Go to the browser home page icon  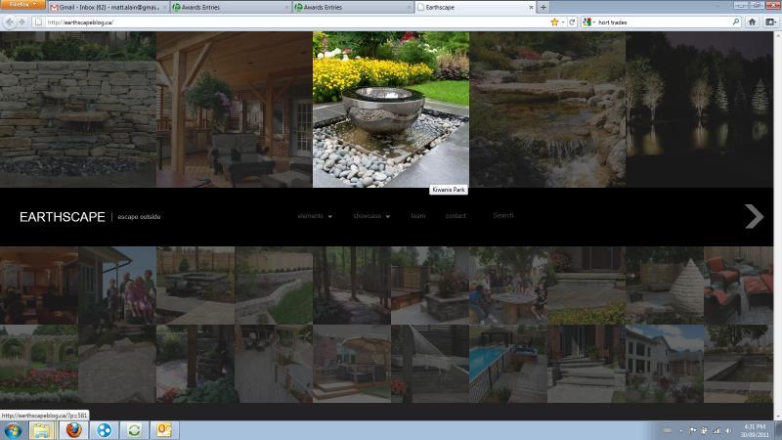[752, 22]
